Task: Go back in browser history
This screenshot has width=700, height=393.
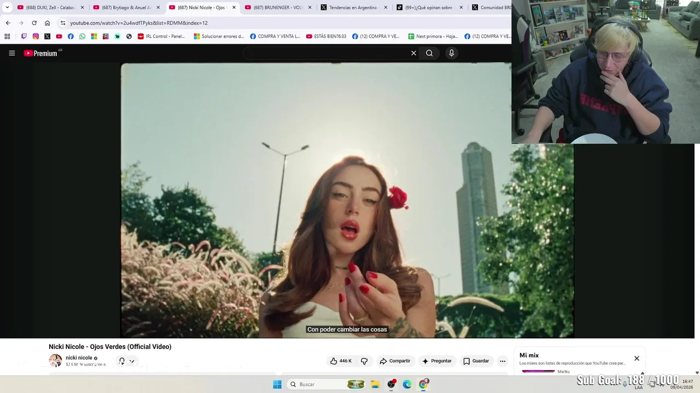Action: [8, 23]
